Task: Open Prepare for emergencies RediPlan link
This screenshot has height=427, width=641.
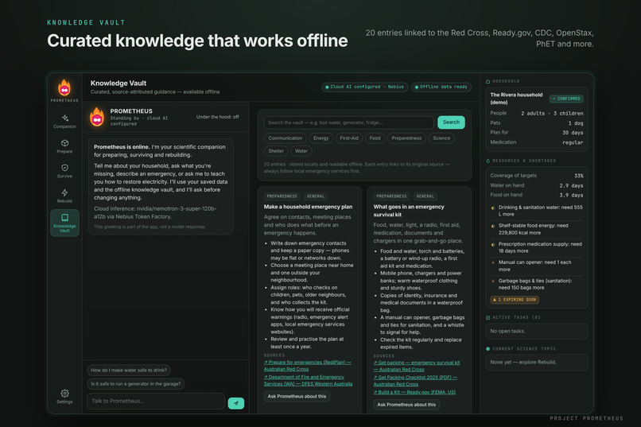Action: point(308,366)
